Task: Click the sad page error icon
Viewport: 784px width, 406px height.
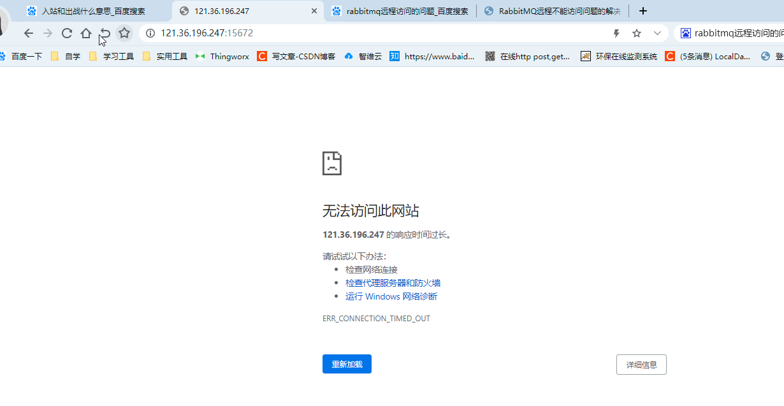Action: click(x=332, y=163)
